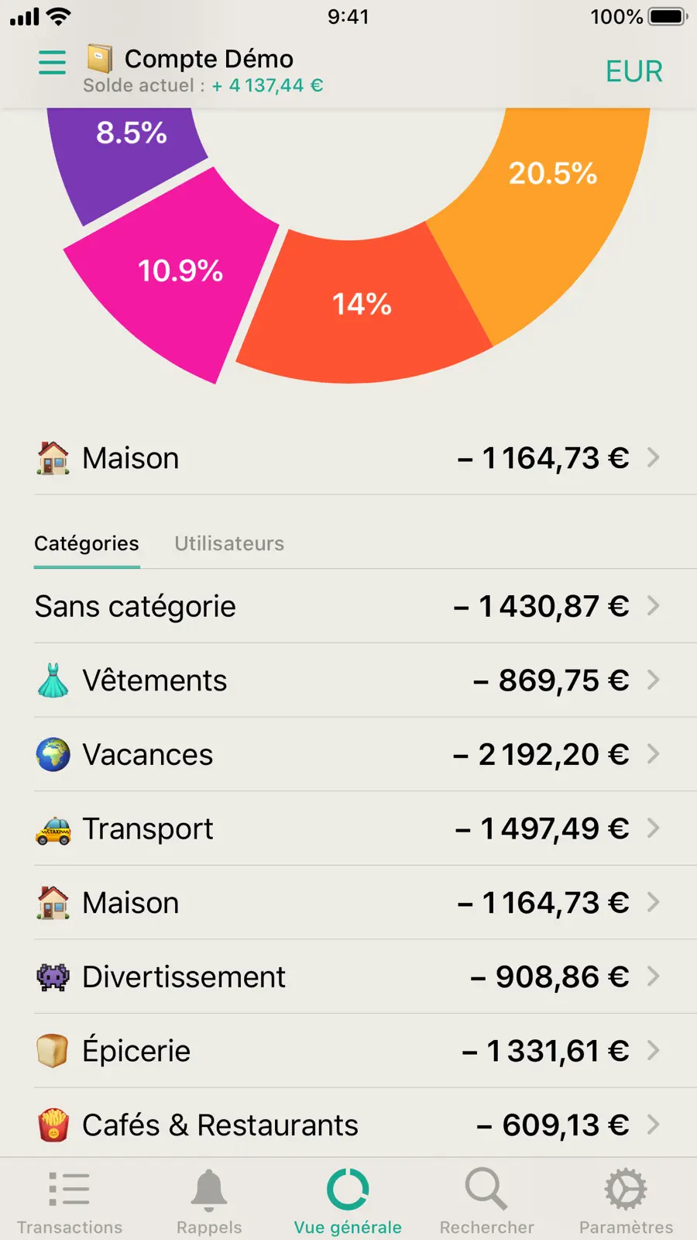Select the Vue générale chart icon
This screenshot has width=697, height=1240.
(348, 1189)
